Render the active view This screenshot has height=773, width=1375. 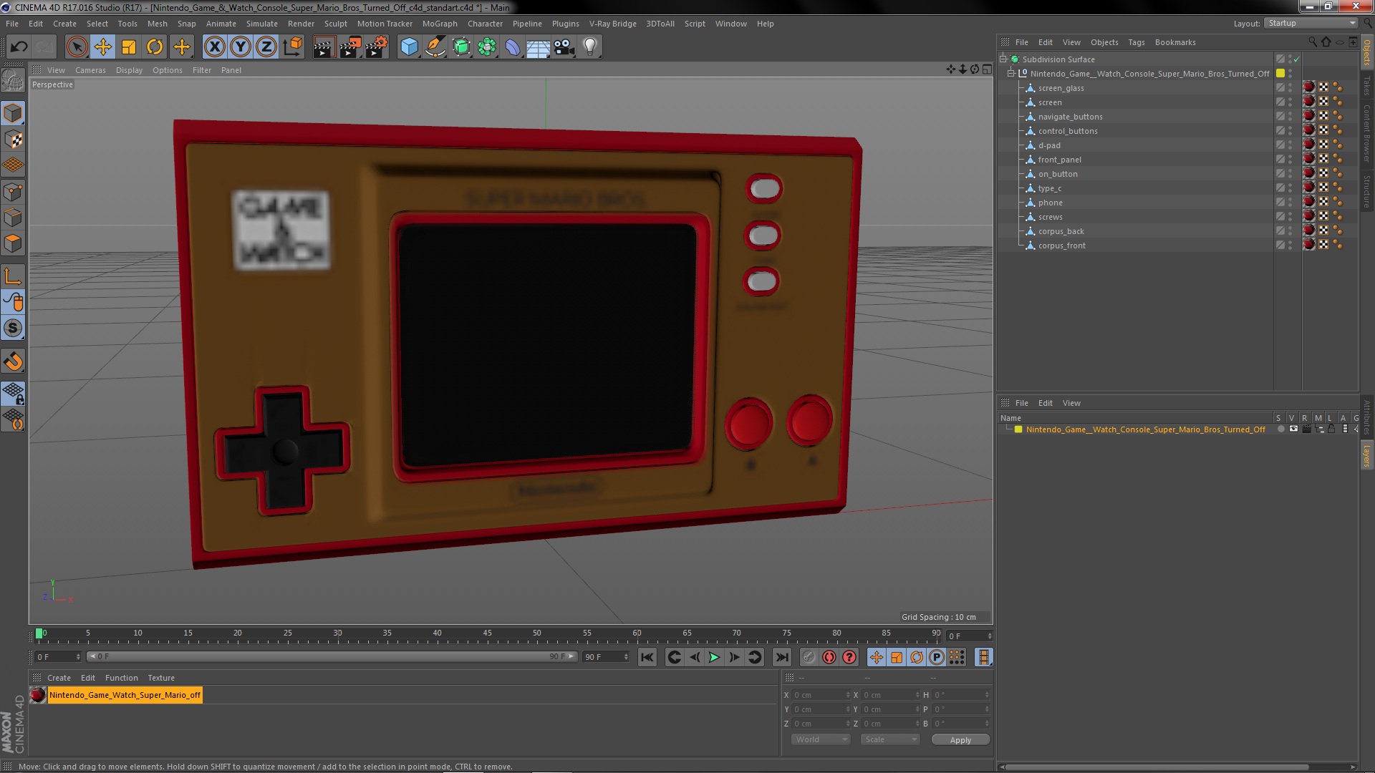pyautogui.click(x=324, y=47)
